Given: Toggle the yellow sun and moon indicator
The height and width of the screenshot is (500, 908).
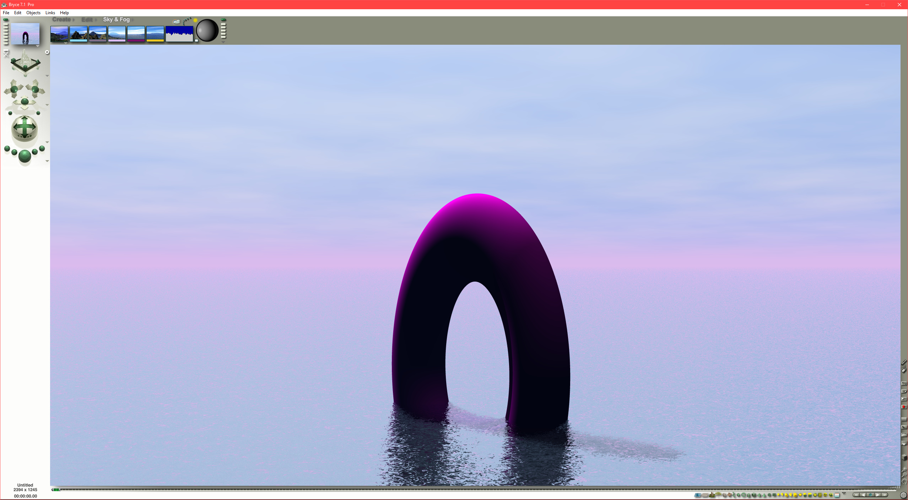Looking at the screenshot, I should tap(195, 20).
